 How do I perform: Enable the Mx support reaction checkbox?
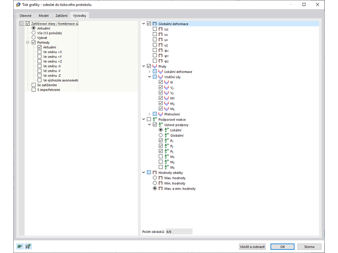click(161, 156)
